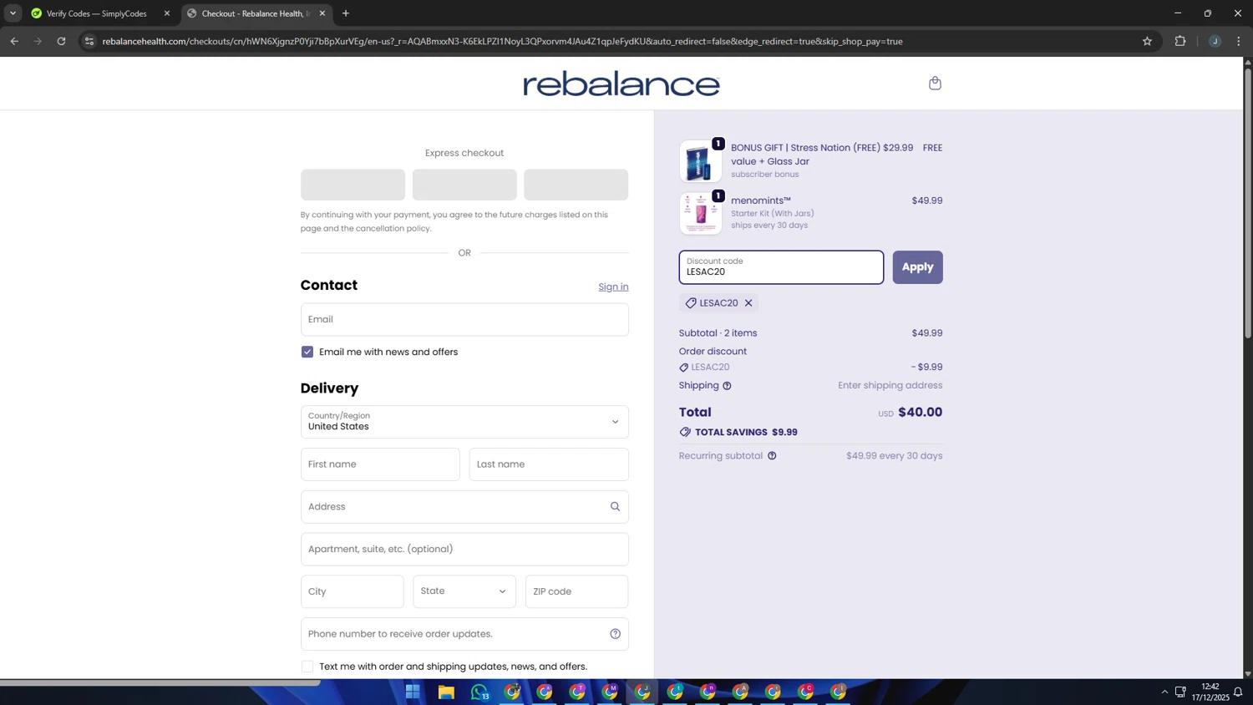1253x705 pixels.
Task: Click the browser address bar URL
Action: [x=502, y=41]
